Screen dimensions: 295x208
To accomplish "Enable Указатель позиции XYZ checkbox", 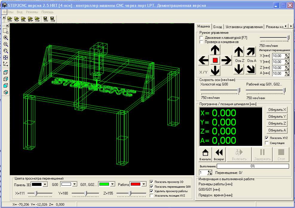I will 152,195.
